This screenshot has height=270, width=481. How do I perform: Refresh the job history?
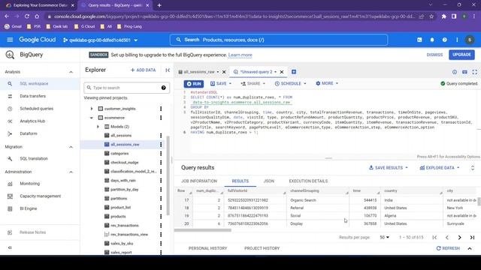pyautogui.click(x=448, y=248)
